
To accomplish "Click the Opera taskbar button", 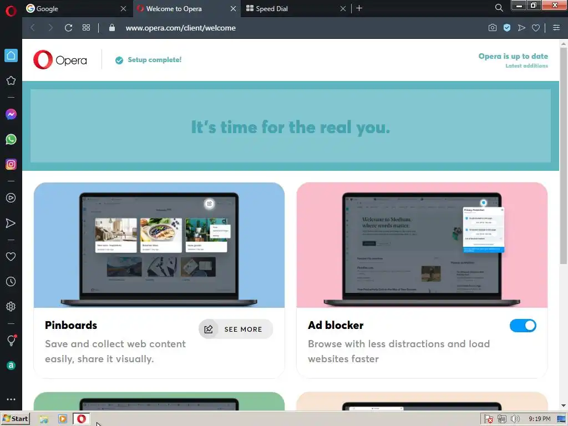I will click(x=82, y=419).
